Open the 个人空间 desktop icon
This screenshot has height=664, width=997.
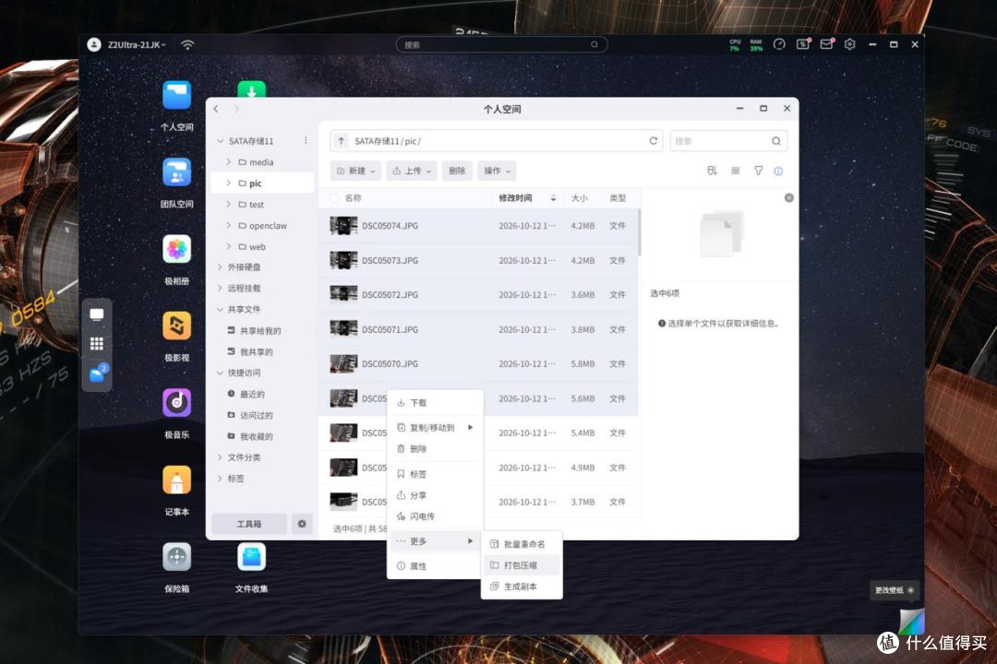[x=176, y=96]
